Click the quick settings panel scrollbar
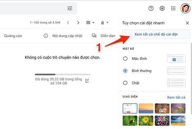 (191, 78)
